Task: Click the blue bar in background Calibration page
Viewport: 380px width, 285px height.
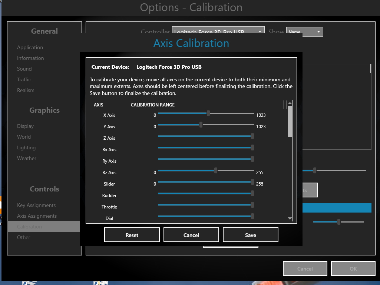Action: point(337,208)
